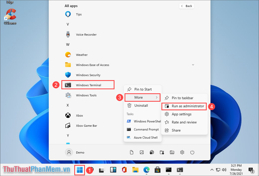This screenshot has height=176, width=259.
Task: Open the Demo user account menu
Action: pyautogui.click(x=75, y=152)
